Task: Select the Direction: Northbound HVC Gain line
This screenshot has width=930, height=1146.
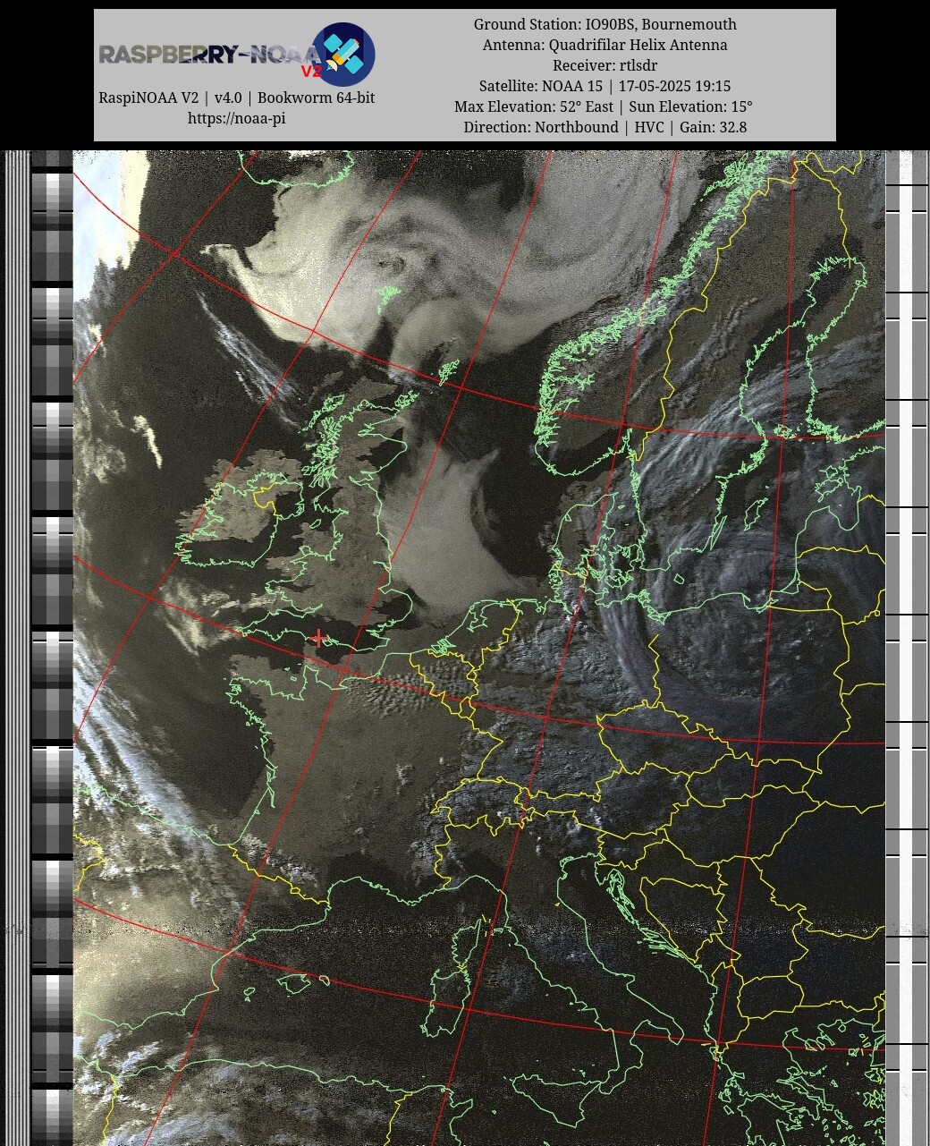Action: [605, 127]
